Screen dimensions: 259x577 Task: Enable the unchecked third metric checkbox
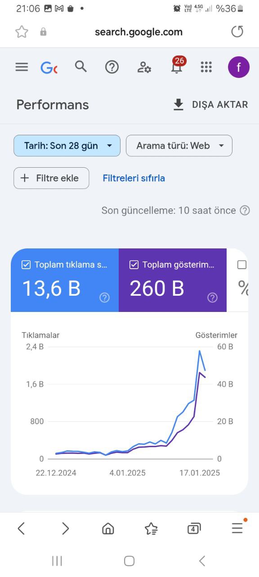[242, 265]
